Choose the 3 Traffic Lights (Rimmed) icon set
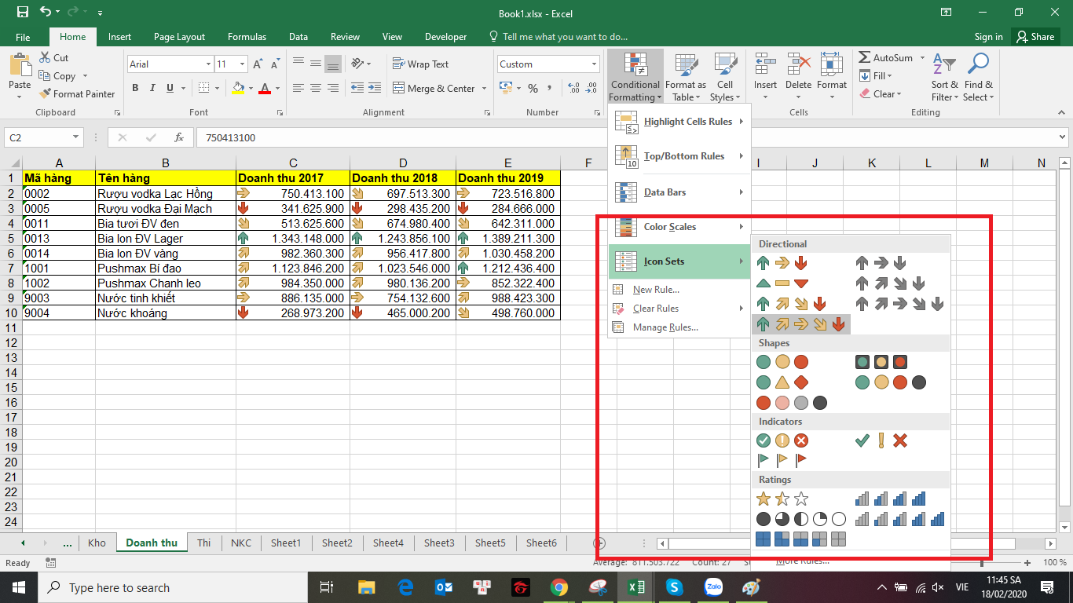 point(881,362)
